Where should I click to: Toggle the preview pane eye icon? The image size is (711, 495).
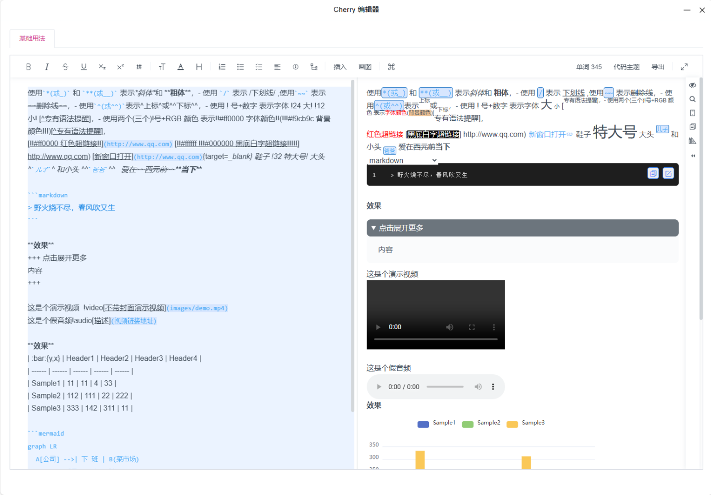(692, 85)
